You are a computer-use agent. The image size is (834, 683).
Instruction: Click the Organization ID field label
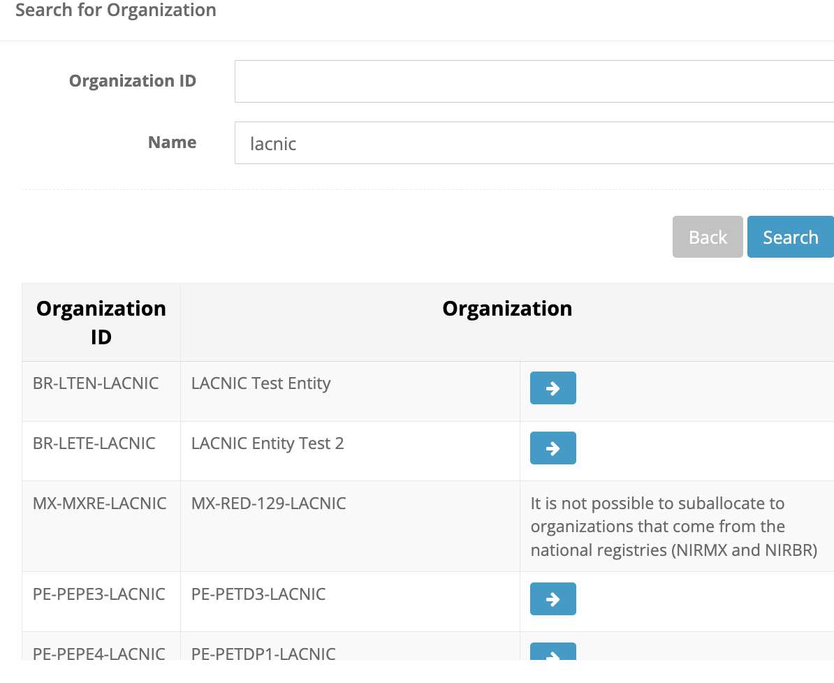133,80
